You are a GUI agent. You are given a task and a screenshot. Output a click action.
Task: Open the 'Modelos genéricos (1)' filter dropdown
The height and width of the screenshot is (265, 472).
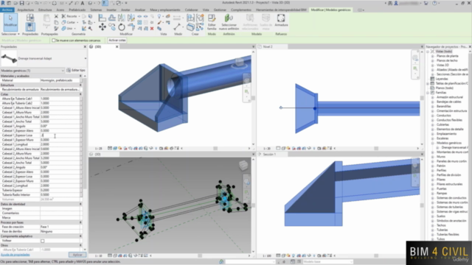click(32, 71)
